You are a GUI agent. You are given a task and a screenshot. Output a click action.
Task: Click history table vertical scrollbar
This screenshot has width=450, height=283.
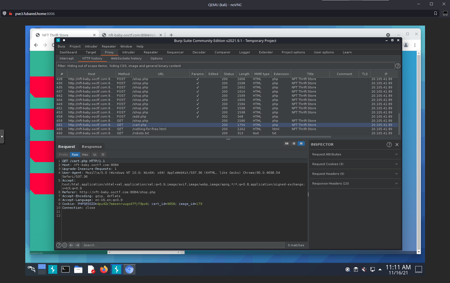[x=399, y=124]
